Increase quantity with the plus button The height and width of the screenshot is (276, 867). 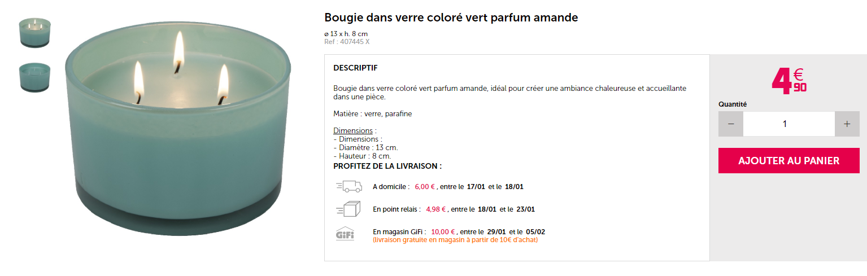pos(847,124)
